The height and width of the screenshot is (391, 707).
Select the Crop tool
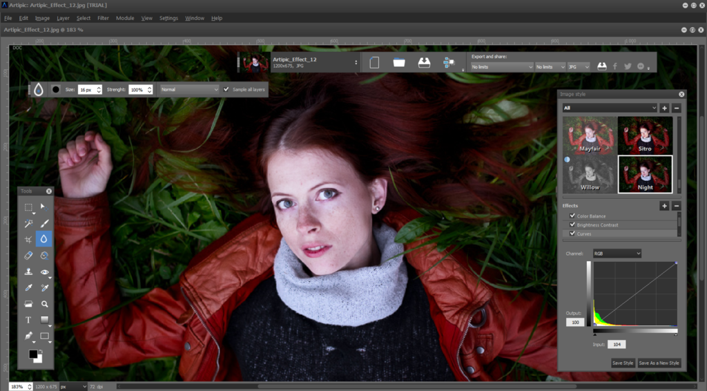click(28, 240)
